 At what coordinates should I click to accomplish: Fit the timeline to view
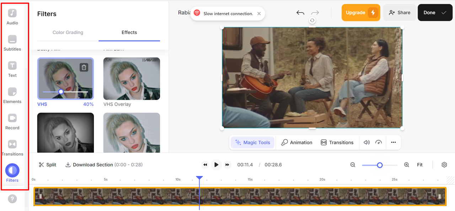pyautogui.click(x=420, y=165)
